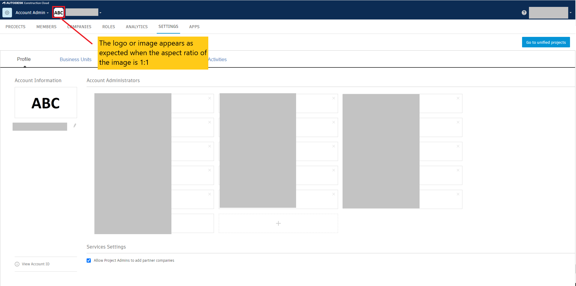Open the Analytics tab

(137, 27)
